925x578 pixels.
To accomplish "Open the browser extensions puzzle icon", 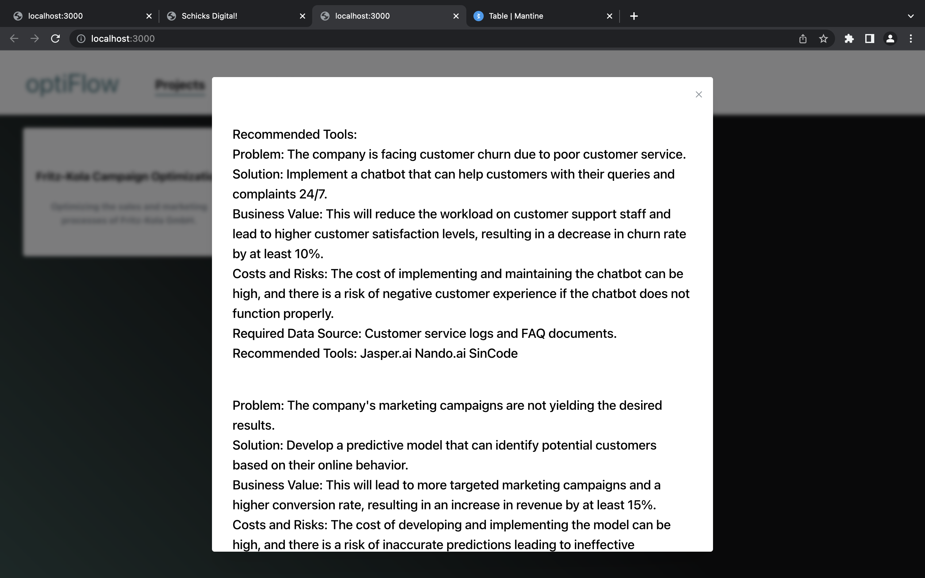I will [849, 39].
